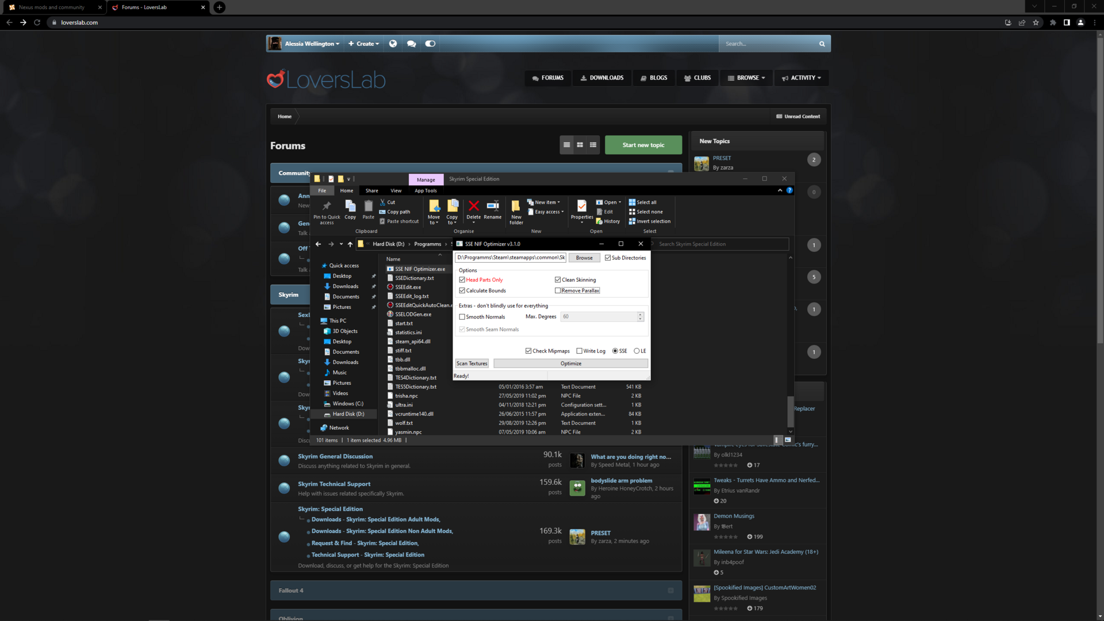Click Invert selection in ribbon
1104x621 pixels.
(x=649, y=221)
